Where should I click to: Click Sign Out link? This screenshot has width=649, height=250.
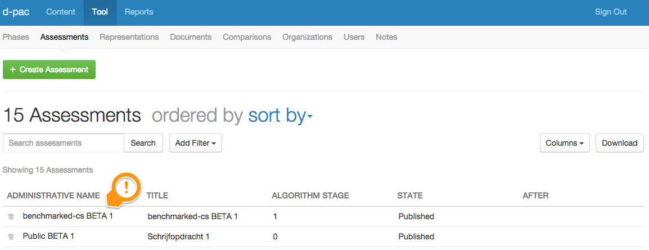point(611,12)
